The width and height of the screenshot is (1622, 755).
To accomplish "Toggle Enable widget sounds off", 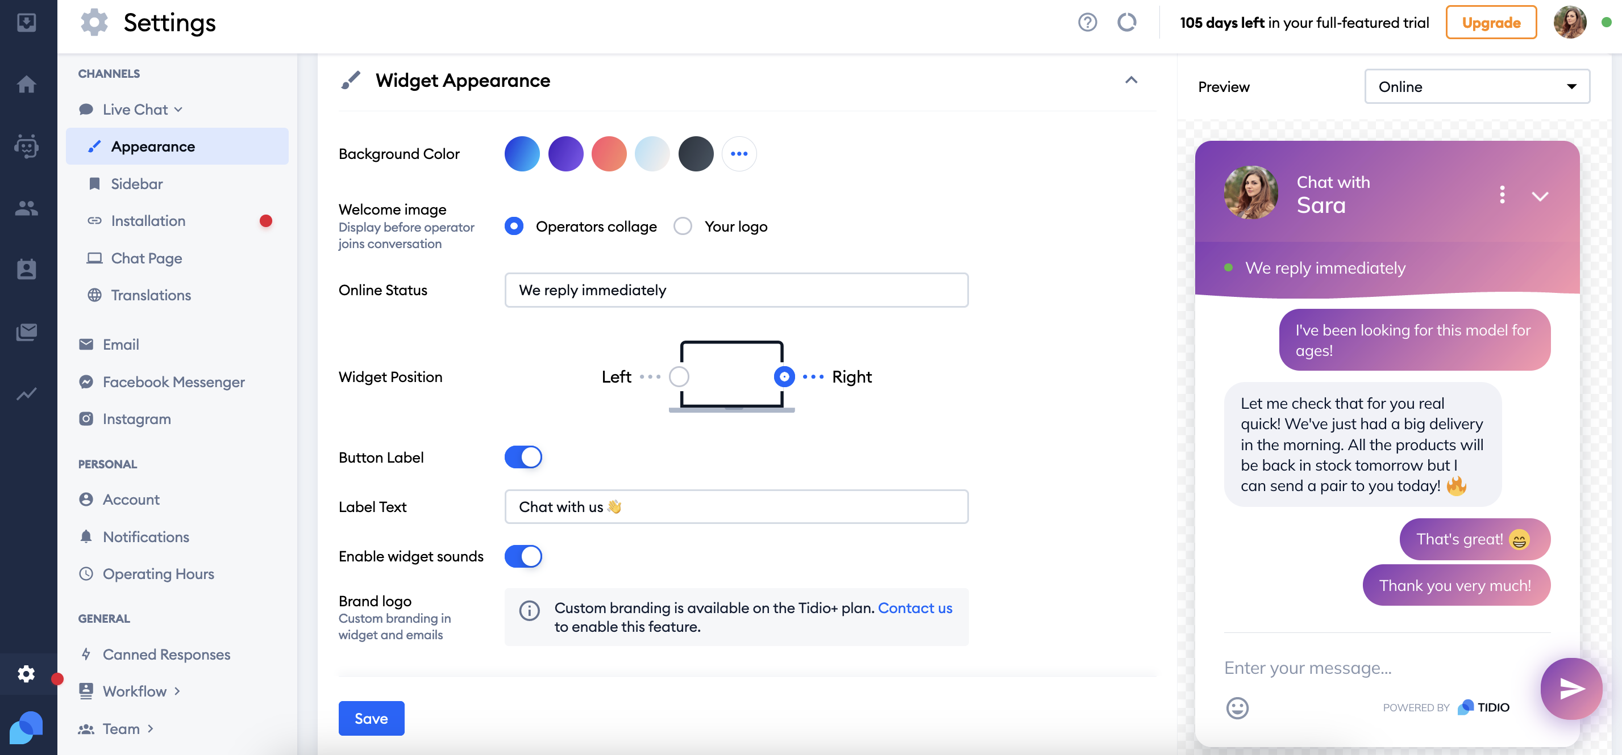I will tap(523, 557).
